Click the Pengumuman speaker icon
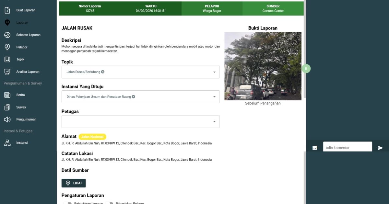Image resolution: width=389 pixels, height=204 pixels. click(x=7, y=119)
